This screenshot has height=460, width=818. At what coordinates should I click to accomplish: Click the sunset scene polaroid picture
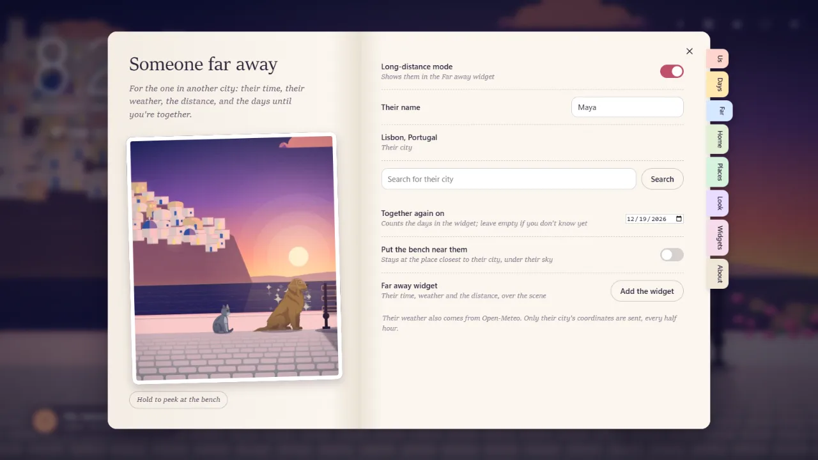click(x=235, y=258)
